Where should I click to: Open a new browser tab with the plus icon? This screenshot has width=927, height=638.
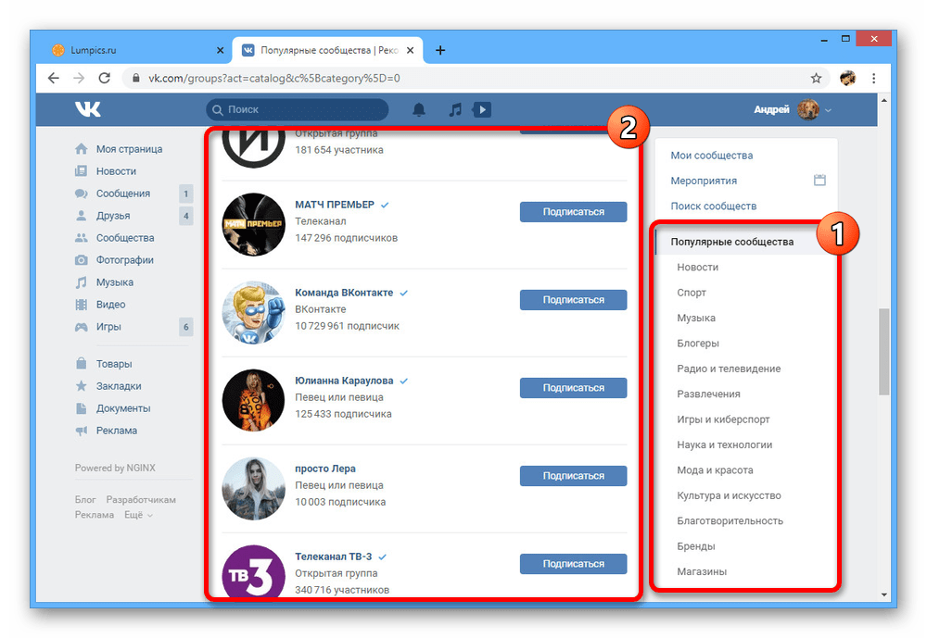point(439,50)
